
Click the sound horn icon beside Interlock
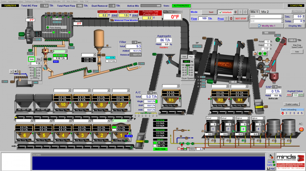pyautogui.click(x=236, y=12)
